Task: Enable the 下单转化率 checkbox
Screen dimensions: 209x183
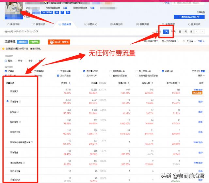Action: 58,71
